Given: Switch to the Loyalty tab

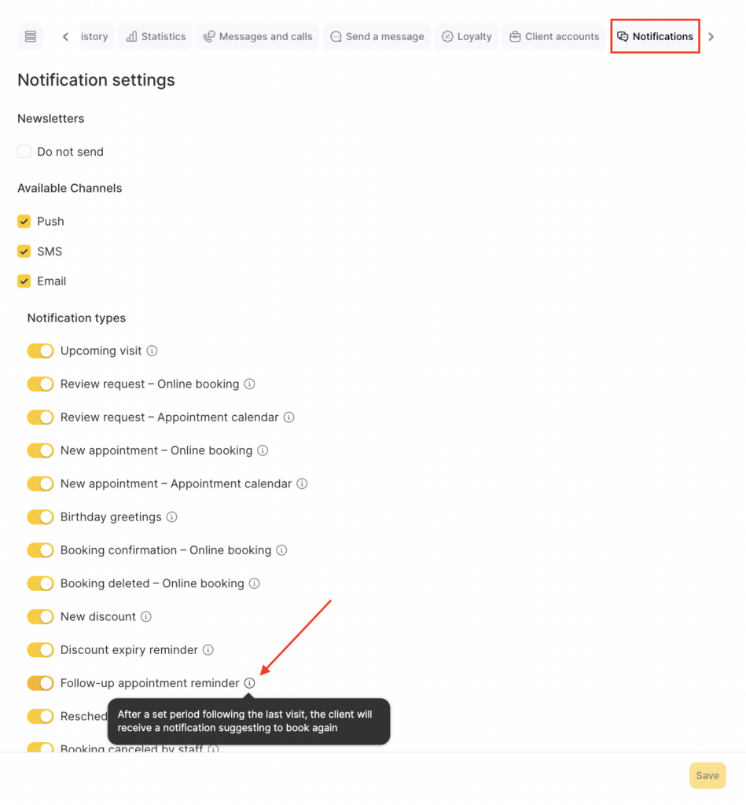Looking at the screenshot, I should point(466,37).
